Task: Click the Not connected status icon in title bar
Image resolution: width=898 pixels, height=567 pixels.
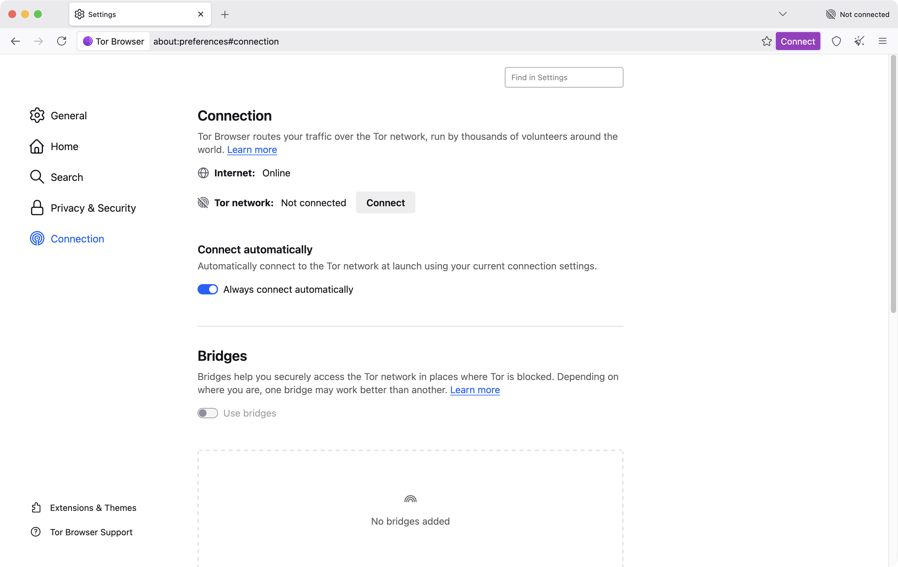Action: click(831, 14)
